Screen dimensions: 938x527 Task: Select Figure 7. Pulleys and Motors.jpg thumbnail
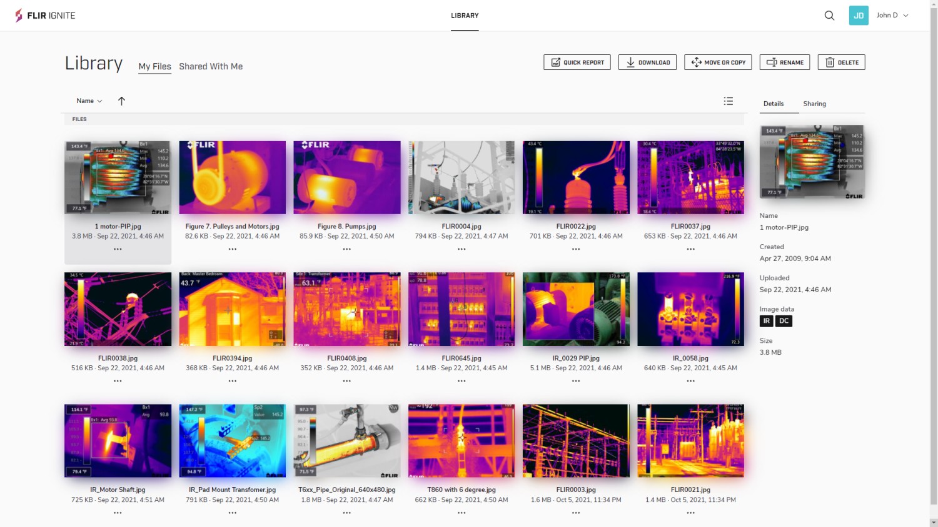[232, 177]
